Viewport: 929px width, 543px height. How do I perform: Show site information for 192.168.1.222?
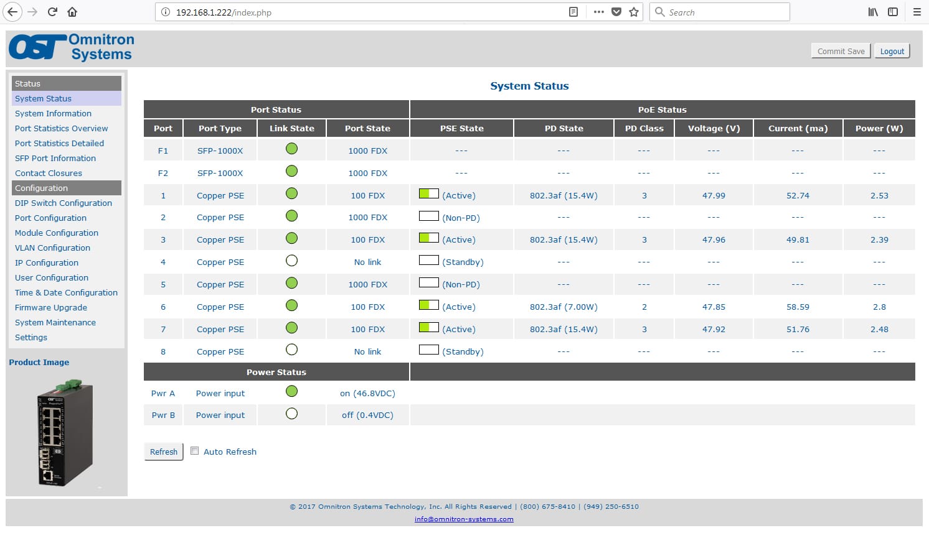click(x=166, y=12)
